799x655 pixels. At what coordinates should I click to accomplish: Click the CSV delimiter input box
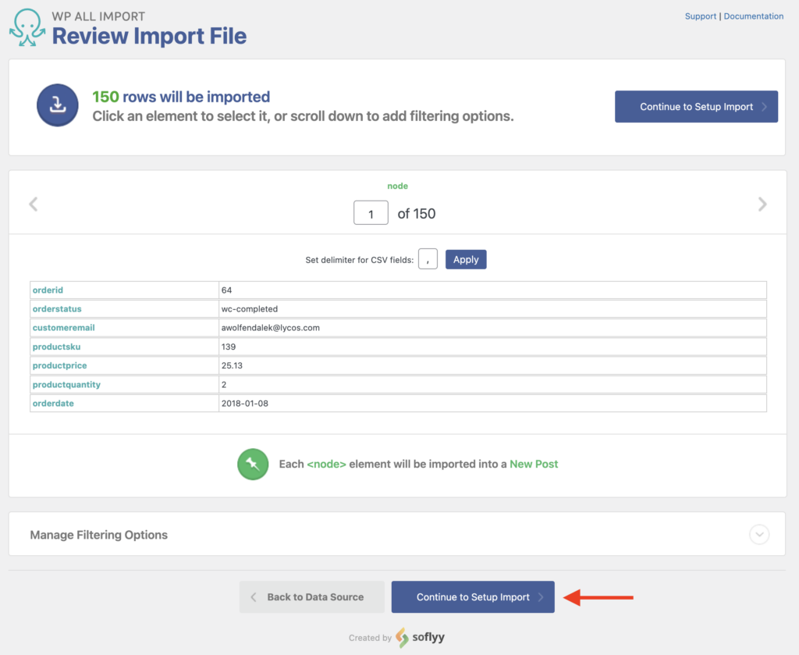(x=427, y=258)
